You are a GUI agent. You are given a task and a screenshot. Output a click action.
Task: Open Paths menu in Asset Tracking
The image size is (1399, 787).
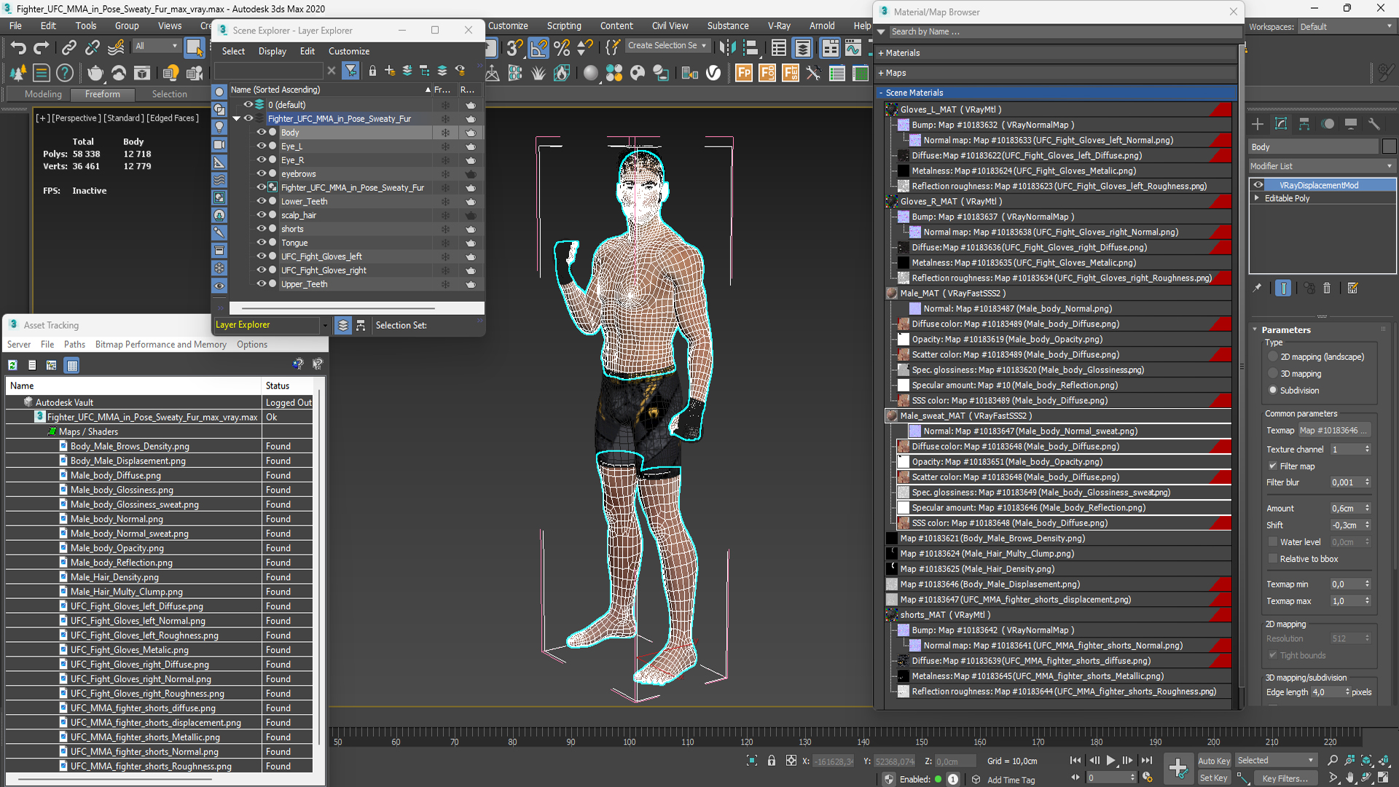(x=74, y=345)
